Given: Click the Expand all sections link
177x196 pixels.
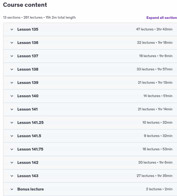Looking at the screenshot, I should 162,18.
